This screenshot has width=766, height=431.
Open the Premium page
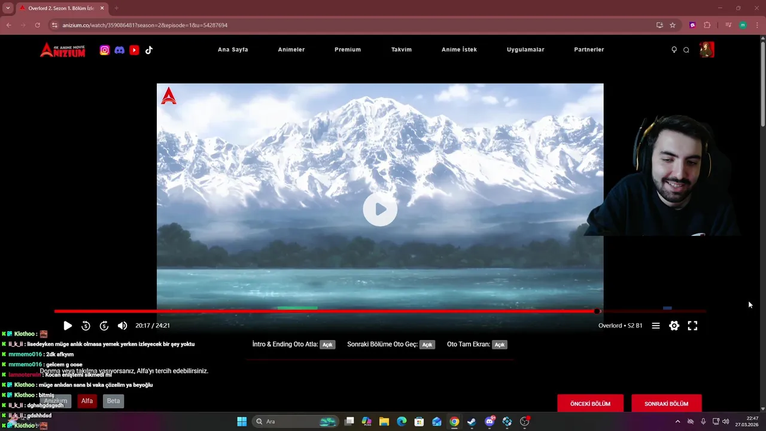[348, 50]
